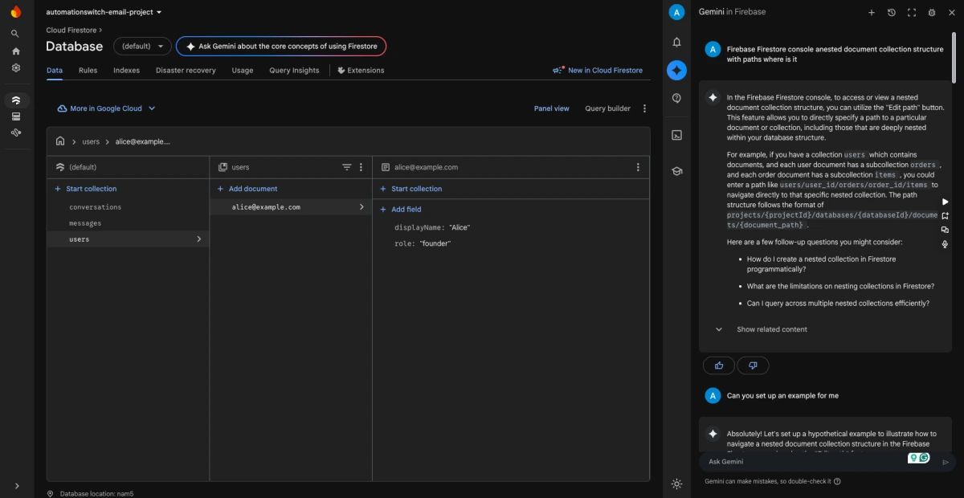Give thumbs down to Gemini response
This screenshot has width=964, height=498.
(753, 365)
